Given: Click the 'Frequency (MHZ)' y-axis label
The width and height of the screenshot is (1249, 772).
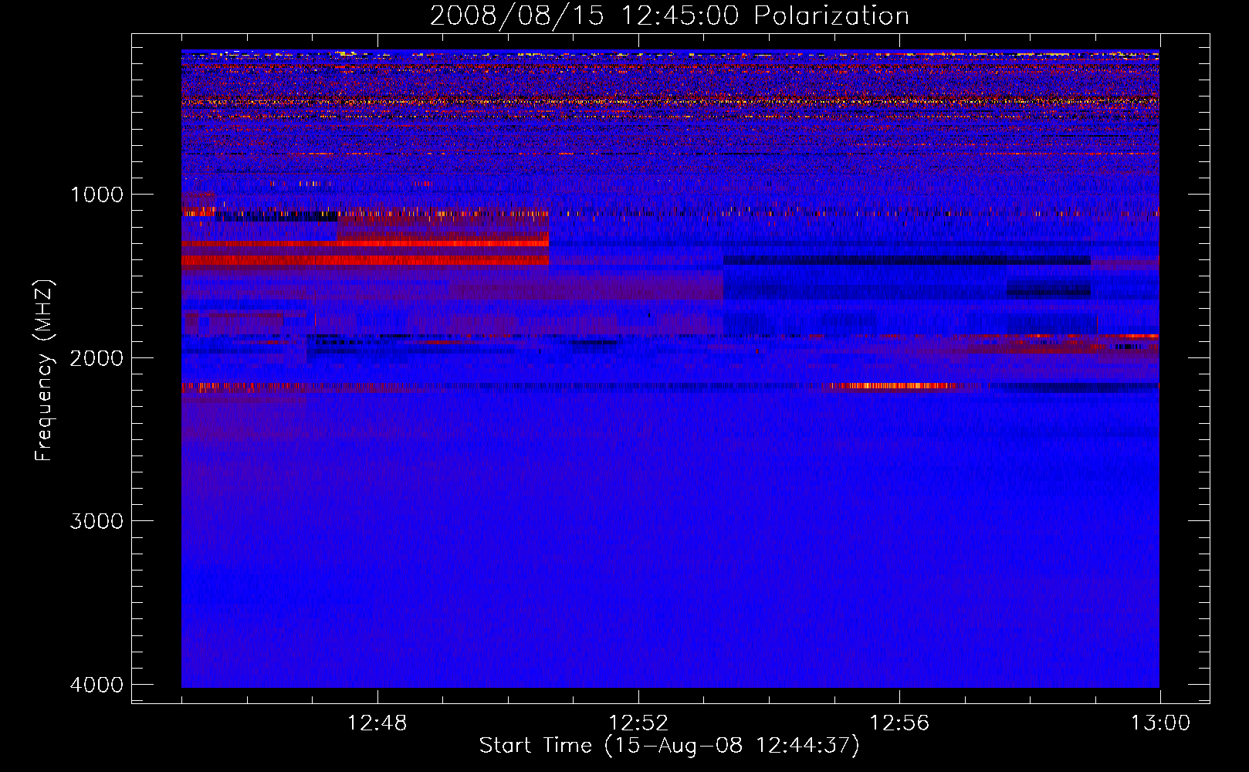Looking at the screenshot, I should [x=44, y=371].
